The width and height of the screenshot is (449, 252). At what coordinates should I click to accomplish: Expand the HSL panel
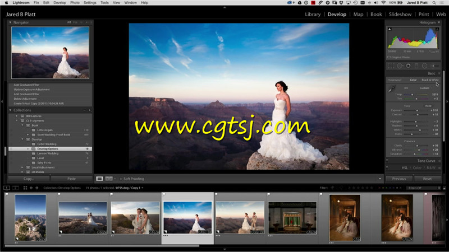[439, 168]
